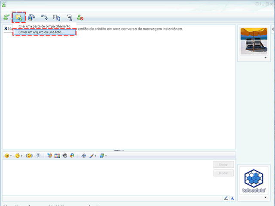The image size is (275, 206).
Task: Expand dropdown under the beach chairs picture
Action: click(x=254, y=58)
